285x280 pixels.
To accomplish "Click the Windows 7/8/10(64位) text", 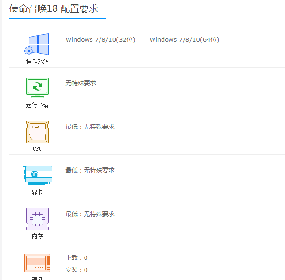I will point(185,39).
